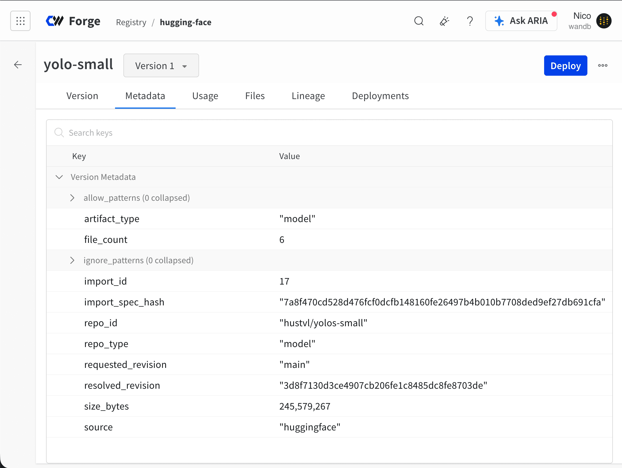Viewport: 622px width, 468px height.
Task: Select the requested_revision key
Action: coord(125,364)
